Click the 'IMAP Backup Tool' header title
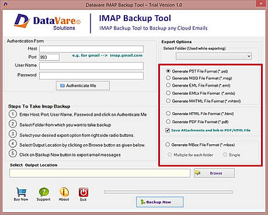Image resolution: width=268 pixels, height=215 pixels. 135,18
